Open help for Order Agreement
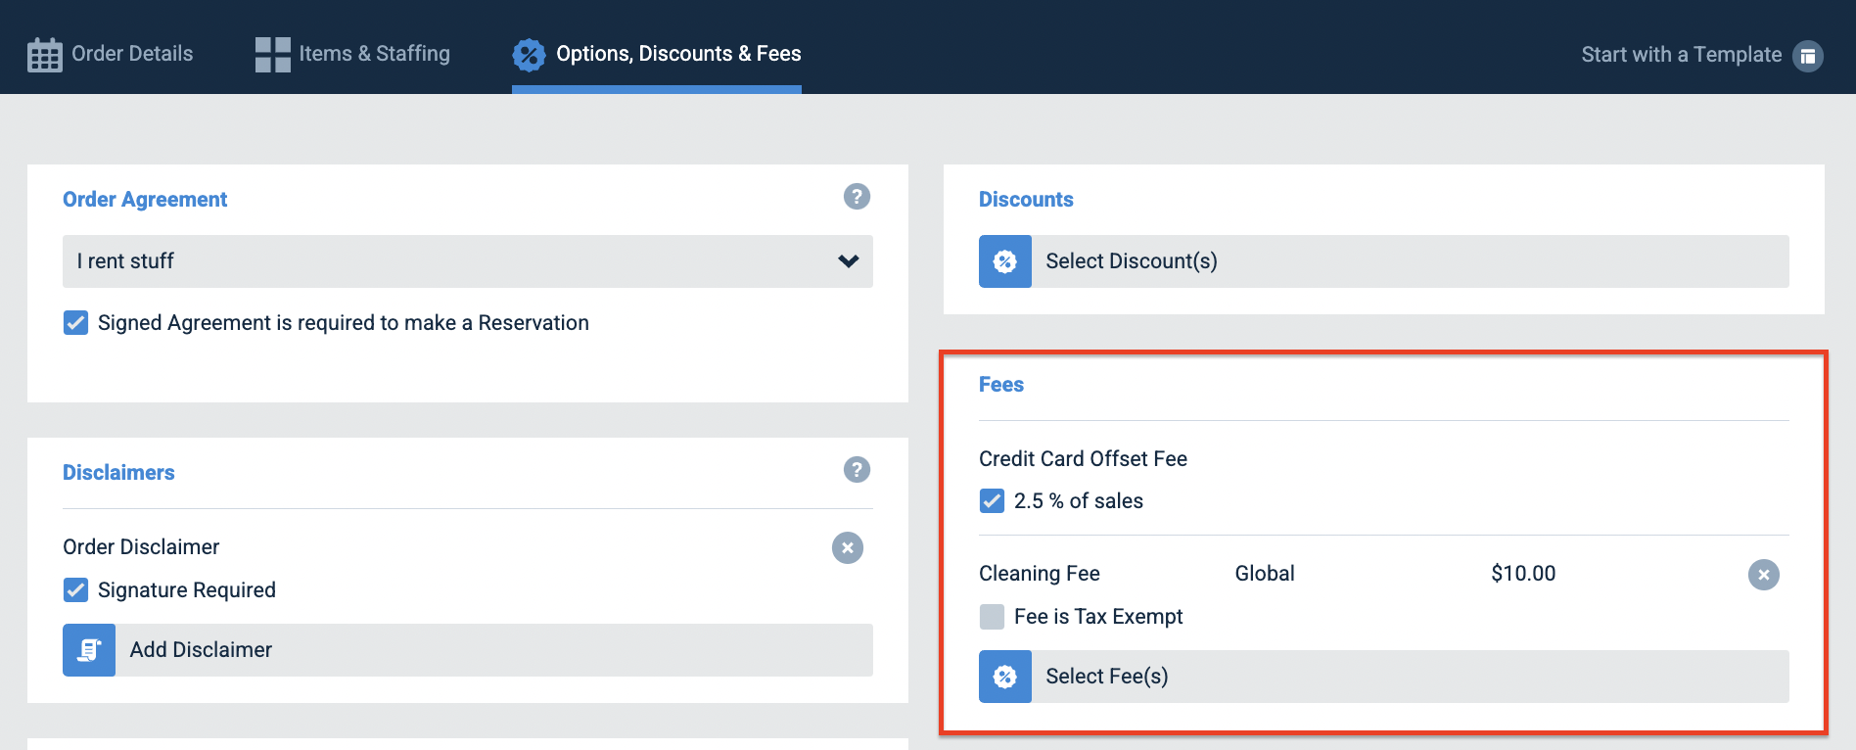The width and height of the screenshot is (1856, 750). (x=857, y=197)
